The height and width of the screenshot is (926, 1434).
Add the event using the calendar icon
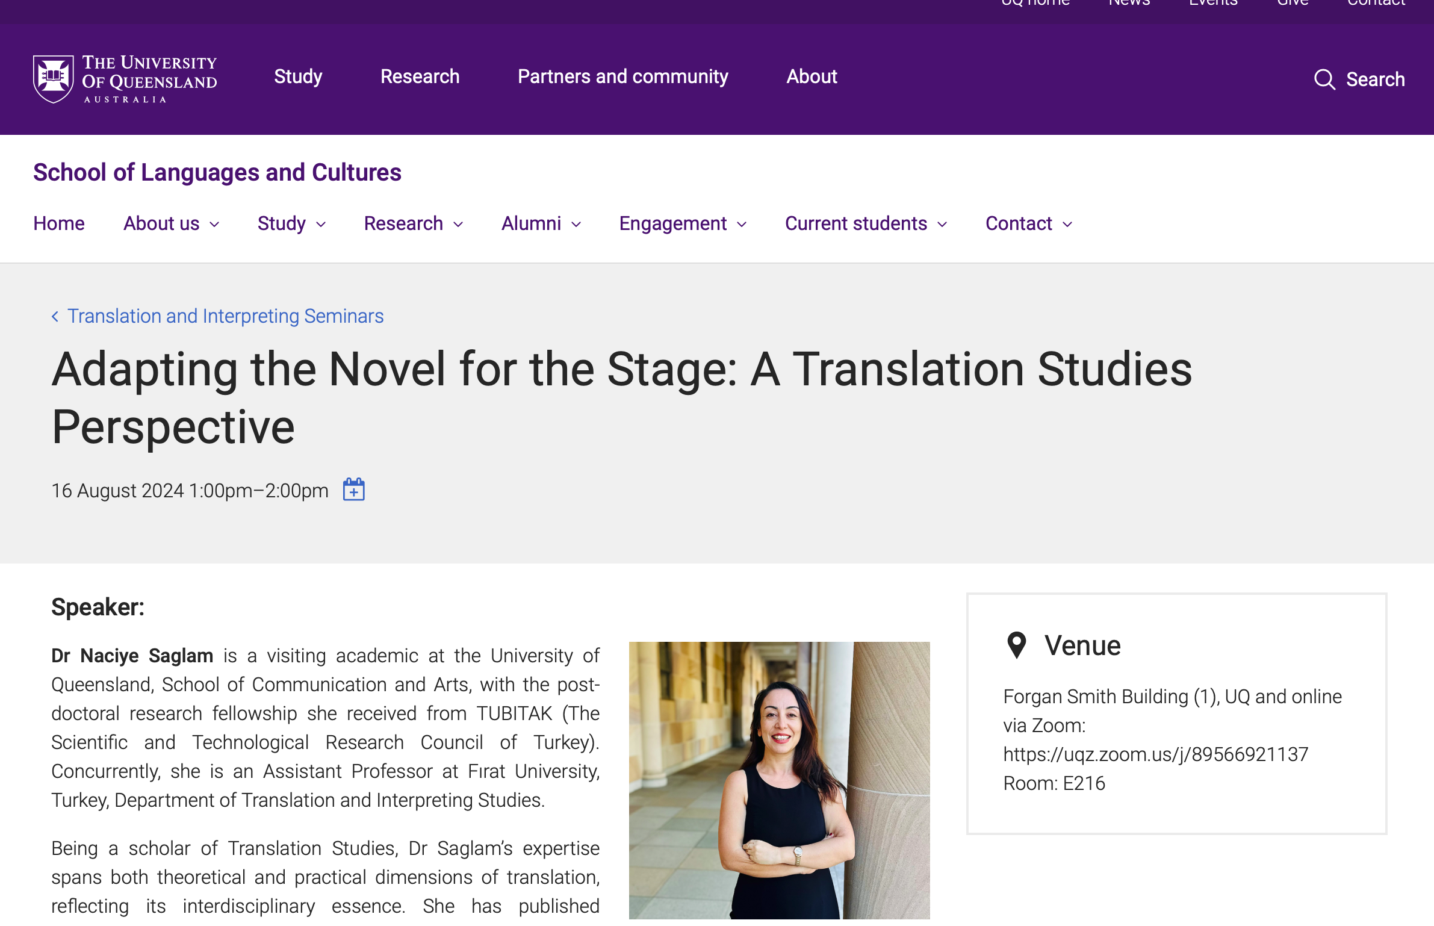[x=354, y=489]
